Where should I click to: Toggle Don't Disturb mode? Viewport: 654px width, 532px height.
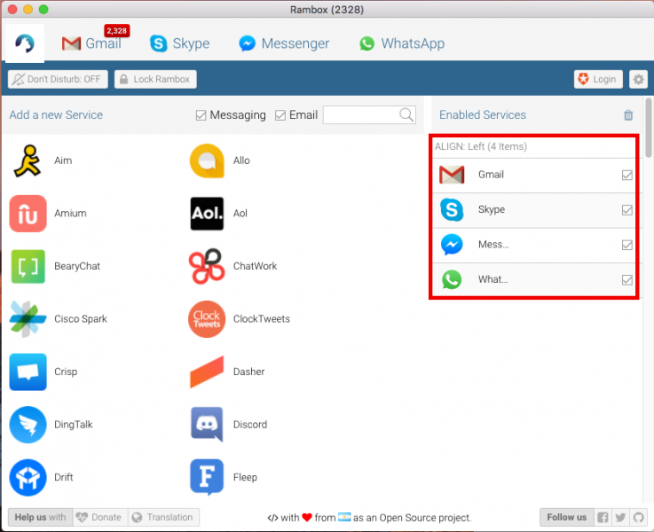click(58, 79)
